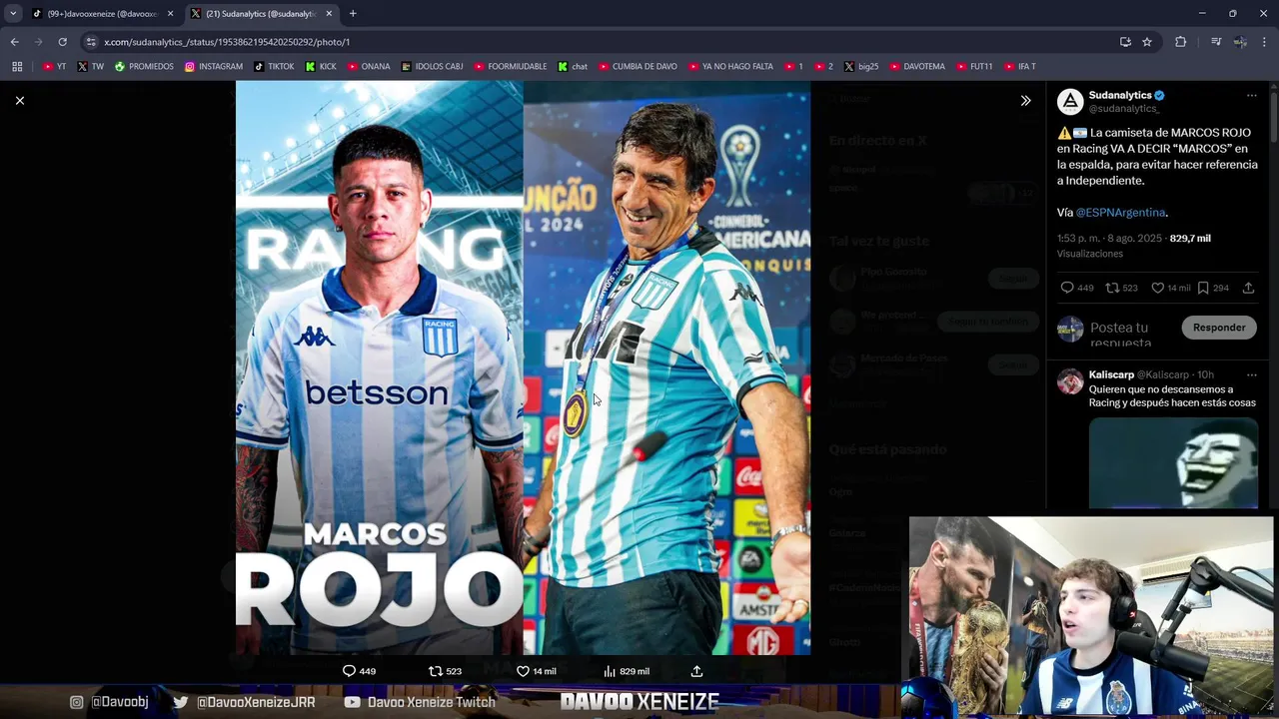Open the @ESPNArgentina mention link
1279x719 pixels.
[x=1120, y=213]
